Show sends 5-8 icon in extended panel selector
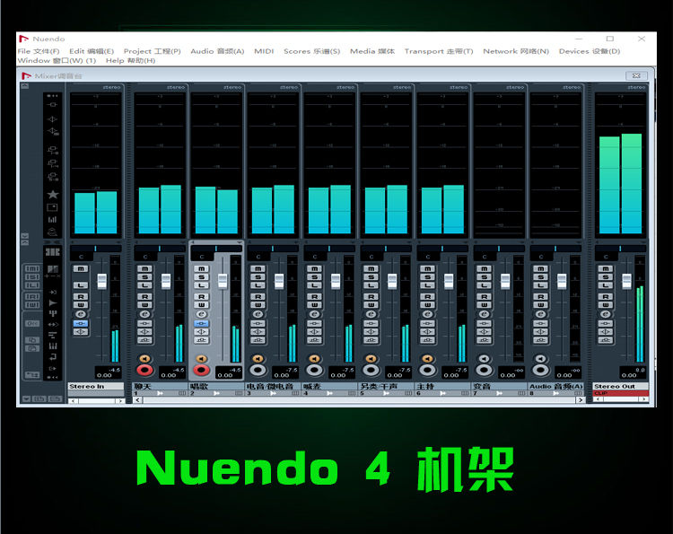 coord(53,177)
